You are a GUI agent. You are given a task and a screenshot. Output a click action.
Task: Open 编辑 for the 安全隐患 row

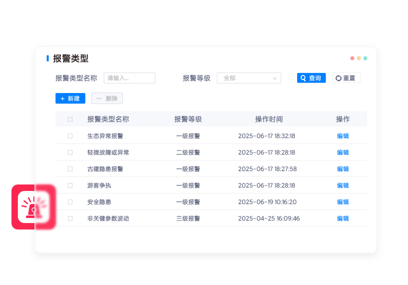tap(343, 202)
